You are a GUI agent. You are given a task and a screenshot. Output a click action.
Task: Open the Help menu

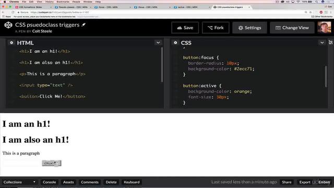click(x=98, y=2)
